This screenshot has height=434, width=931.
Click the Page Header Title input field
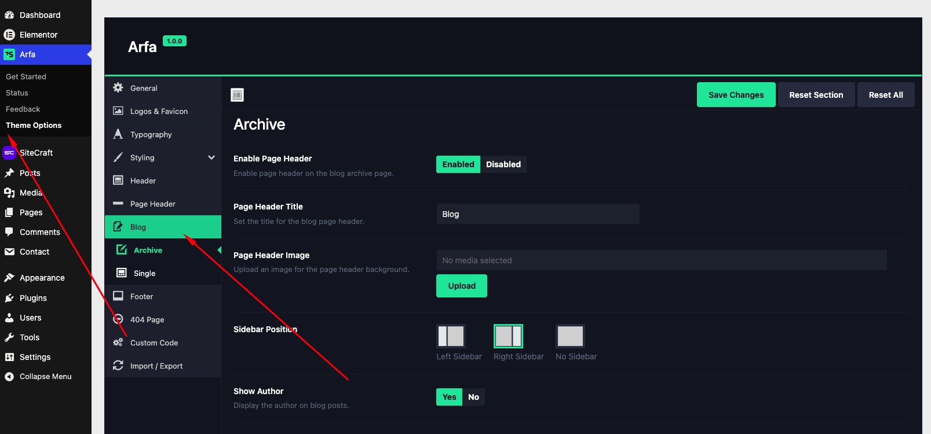(x=538, y=214)
